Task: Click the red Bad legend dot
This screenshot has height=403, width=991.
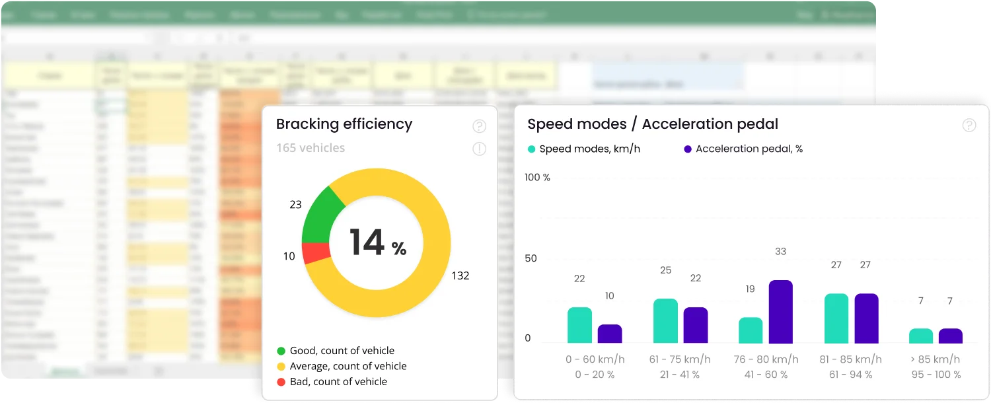Action: tap(281, 382)
